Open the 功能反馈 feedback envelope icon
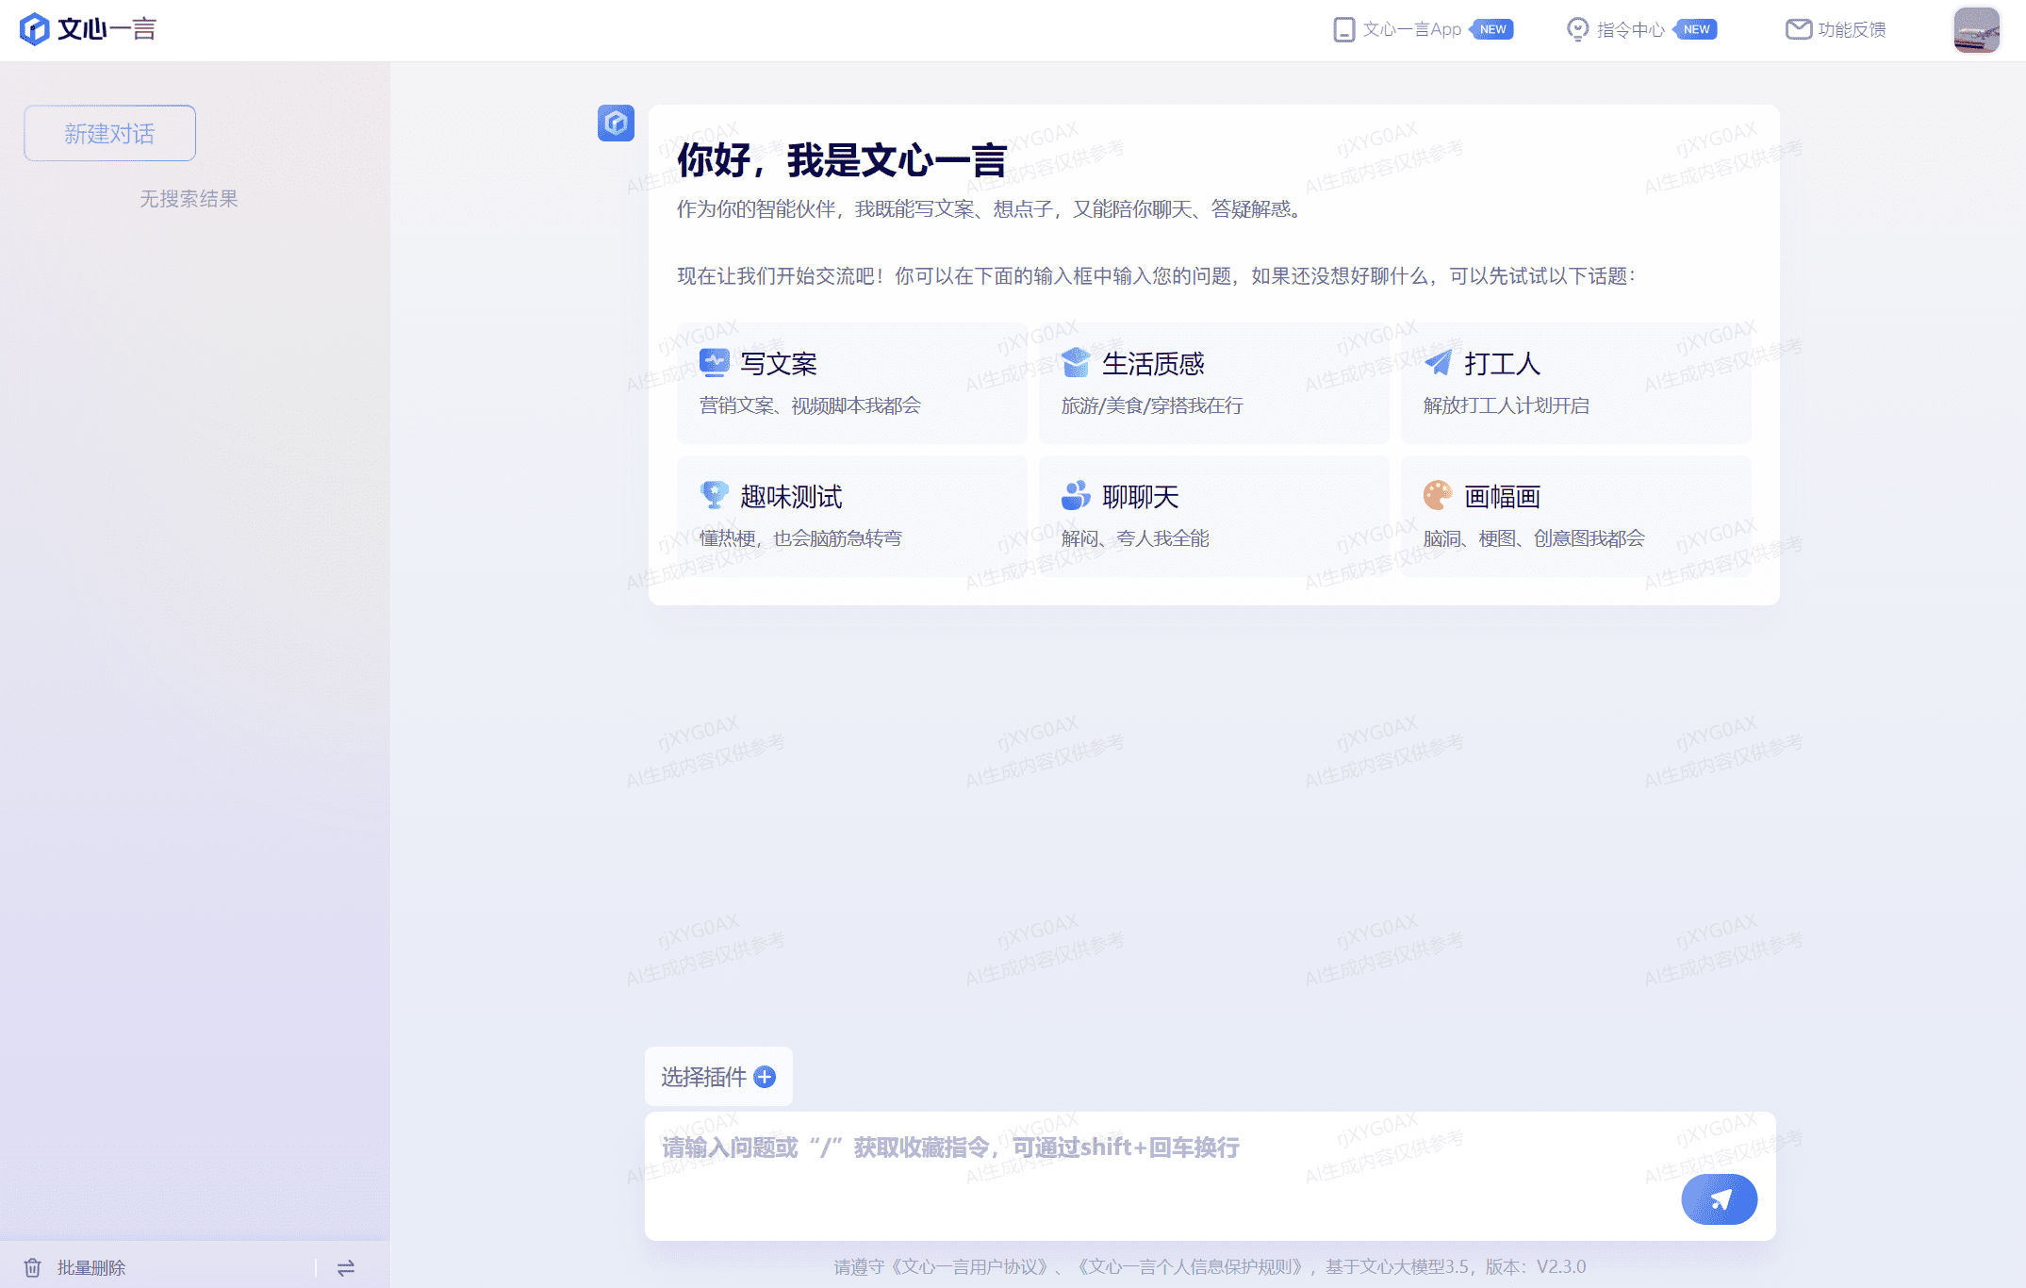 coord(1796,29)
